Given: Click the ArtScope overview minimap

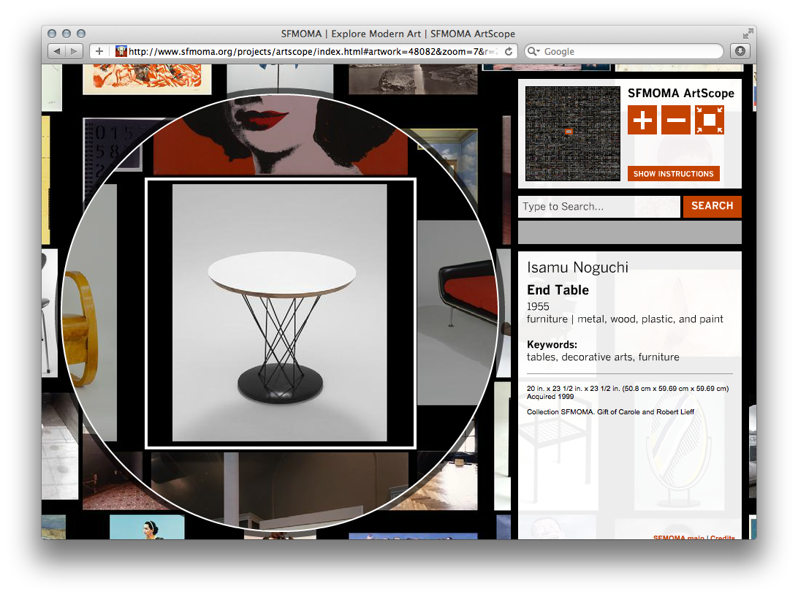Looking at the screenshot, I should coord(572,134).
